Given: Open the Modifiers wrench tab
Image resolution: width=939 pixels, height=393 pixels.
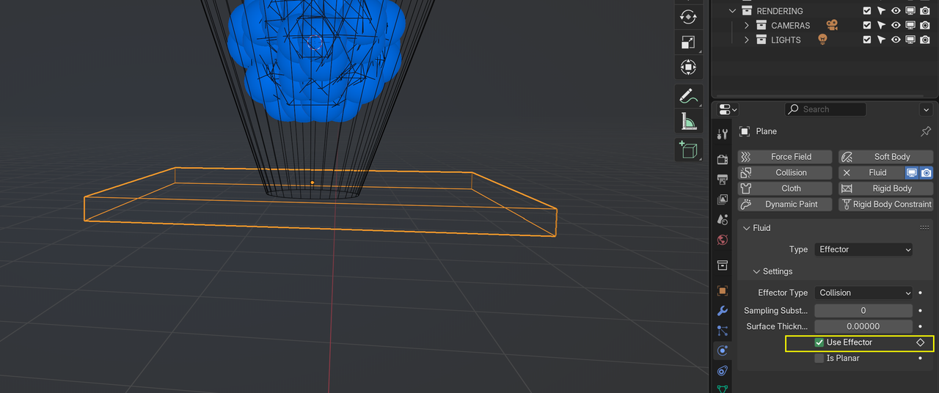Looking at the screenshot, I should point(723,311).
